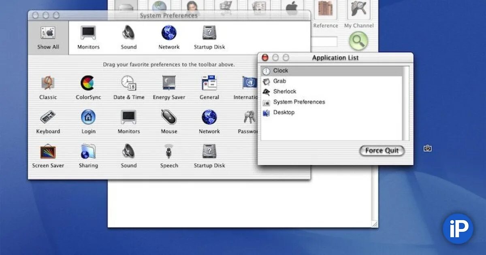Open the ColorSync preference pane
The image size is (486, 255).
88,87
